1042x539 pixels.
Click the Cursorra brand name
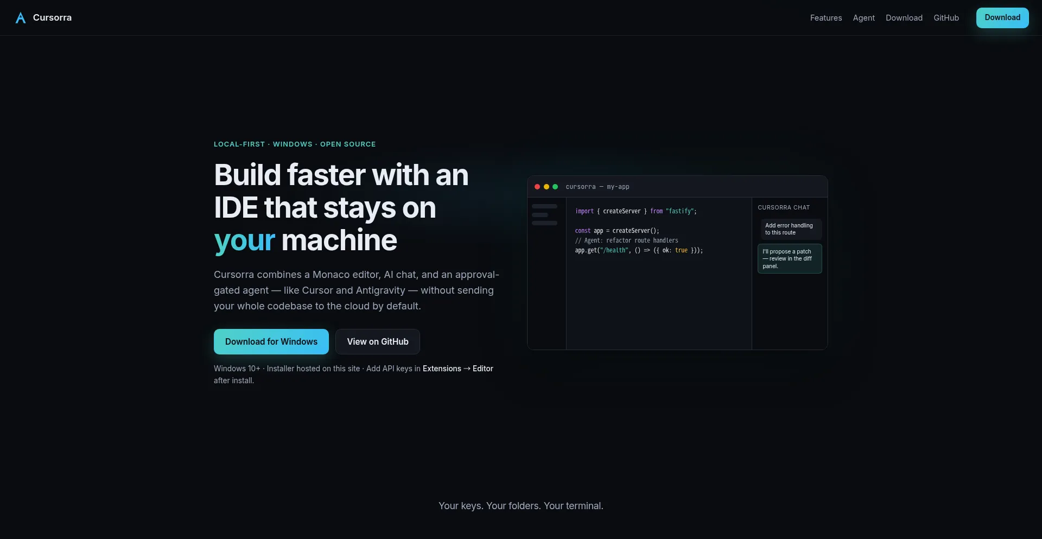[52, 18]
